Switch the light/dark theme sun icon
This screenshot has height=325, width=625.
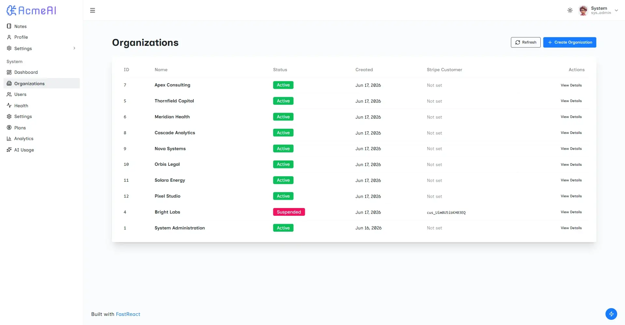click(x=570, y=10)
